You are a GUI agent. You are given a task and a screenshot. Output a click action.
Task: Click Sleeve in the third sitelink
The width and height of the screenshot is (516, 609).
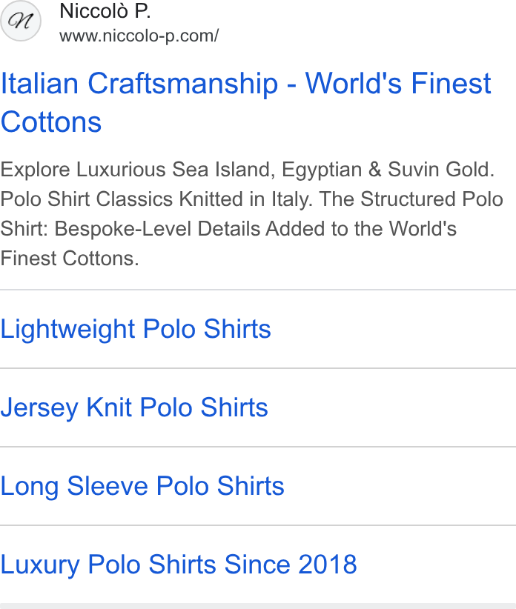(107, 486)
